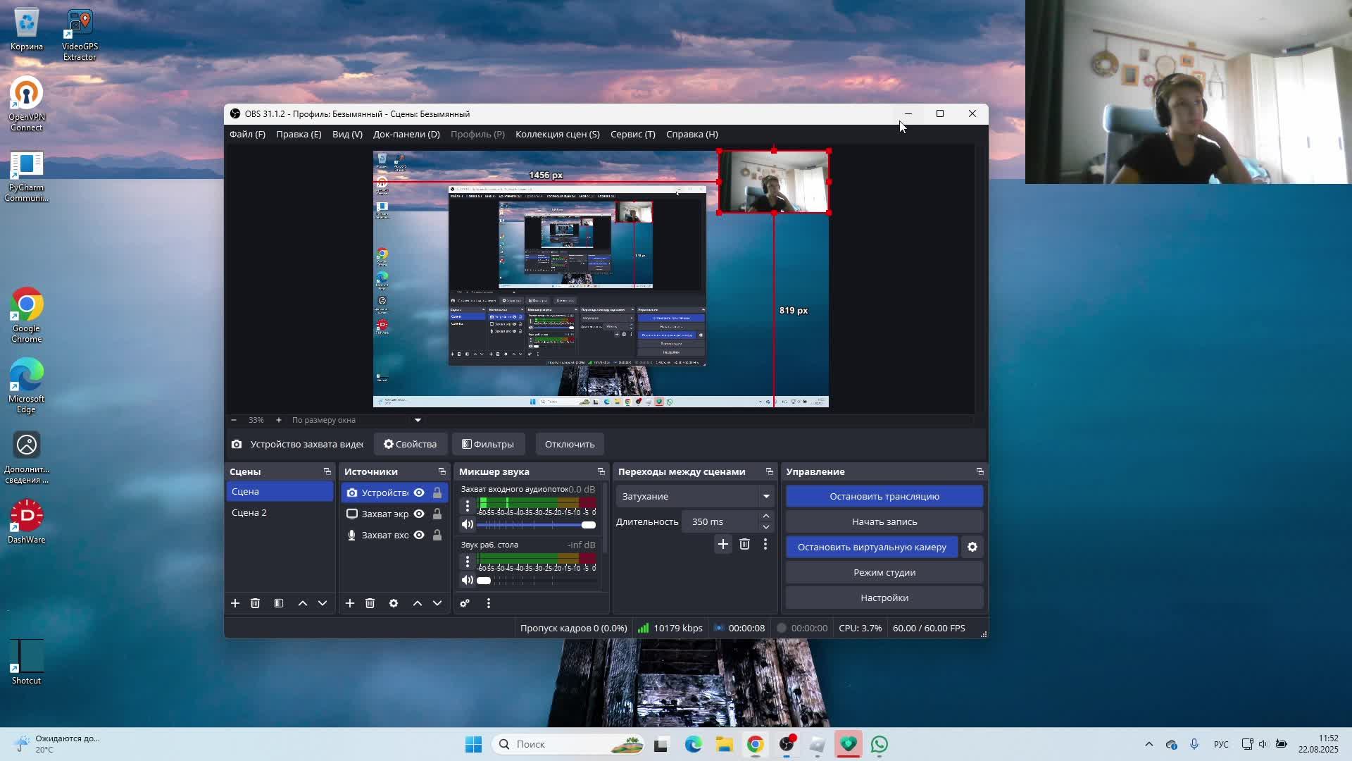The width and height of the screenshot is (1352, 761).
Task: Increase transition duration with up stepper
Action: 766,516
